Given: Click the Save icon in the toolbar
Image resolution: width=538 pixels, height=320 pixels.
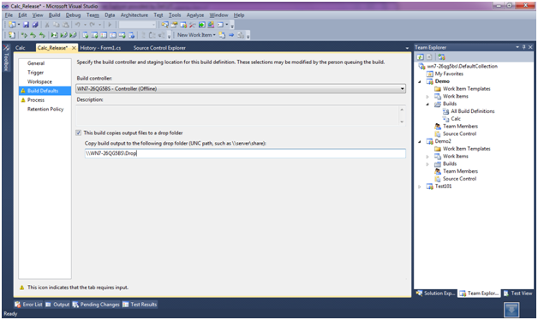Looking at the screenshot, I should pyautogui.click(x=26, y=25).
